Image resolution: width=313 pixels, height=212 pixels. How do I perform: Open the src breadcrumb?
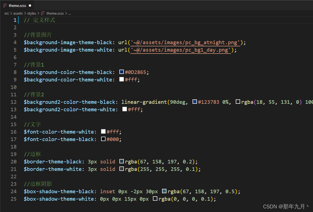pos(7,13)
